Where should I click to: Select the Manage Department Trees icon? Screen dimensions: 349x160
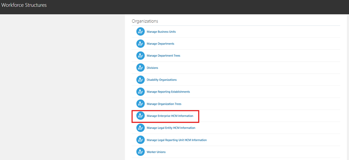pos(141,56)
